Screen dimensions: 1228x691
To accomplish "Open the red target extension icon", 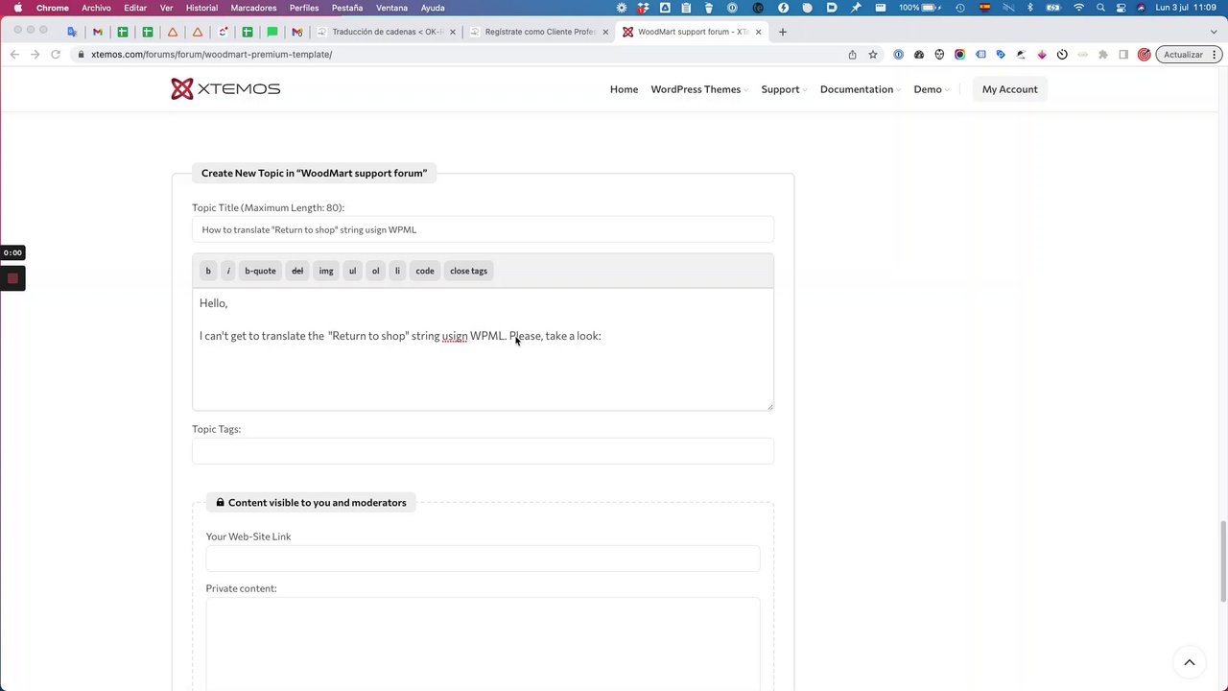I will (x=1144, y=55).
